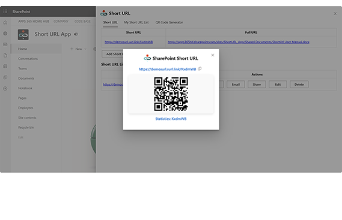Open the files page icon in left rail

[5, 56]
